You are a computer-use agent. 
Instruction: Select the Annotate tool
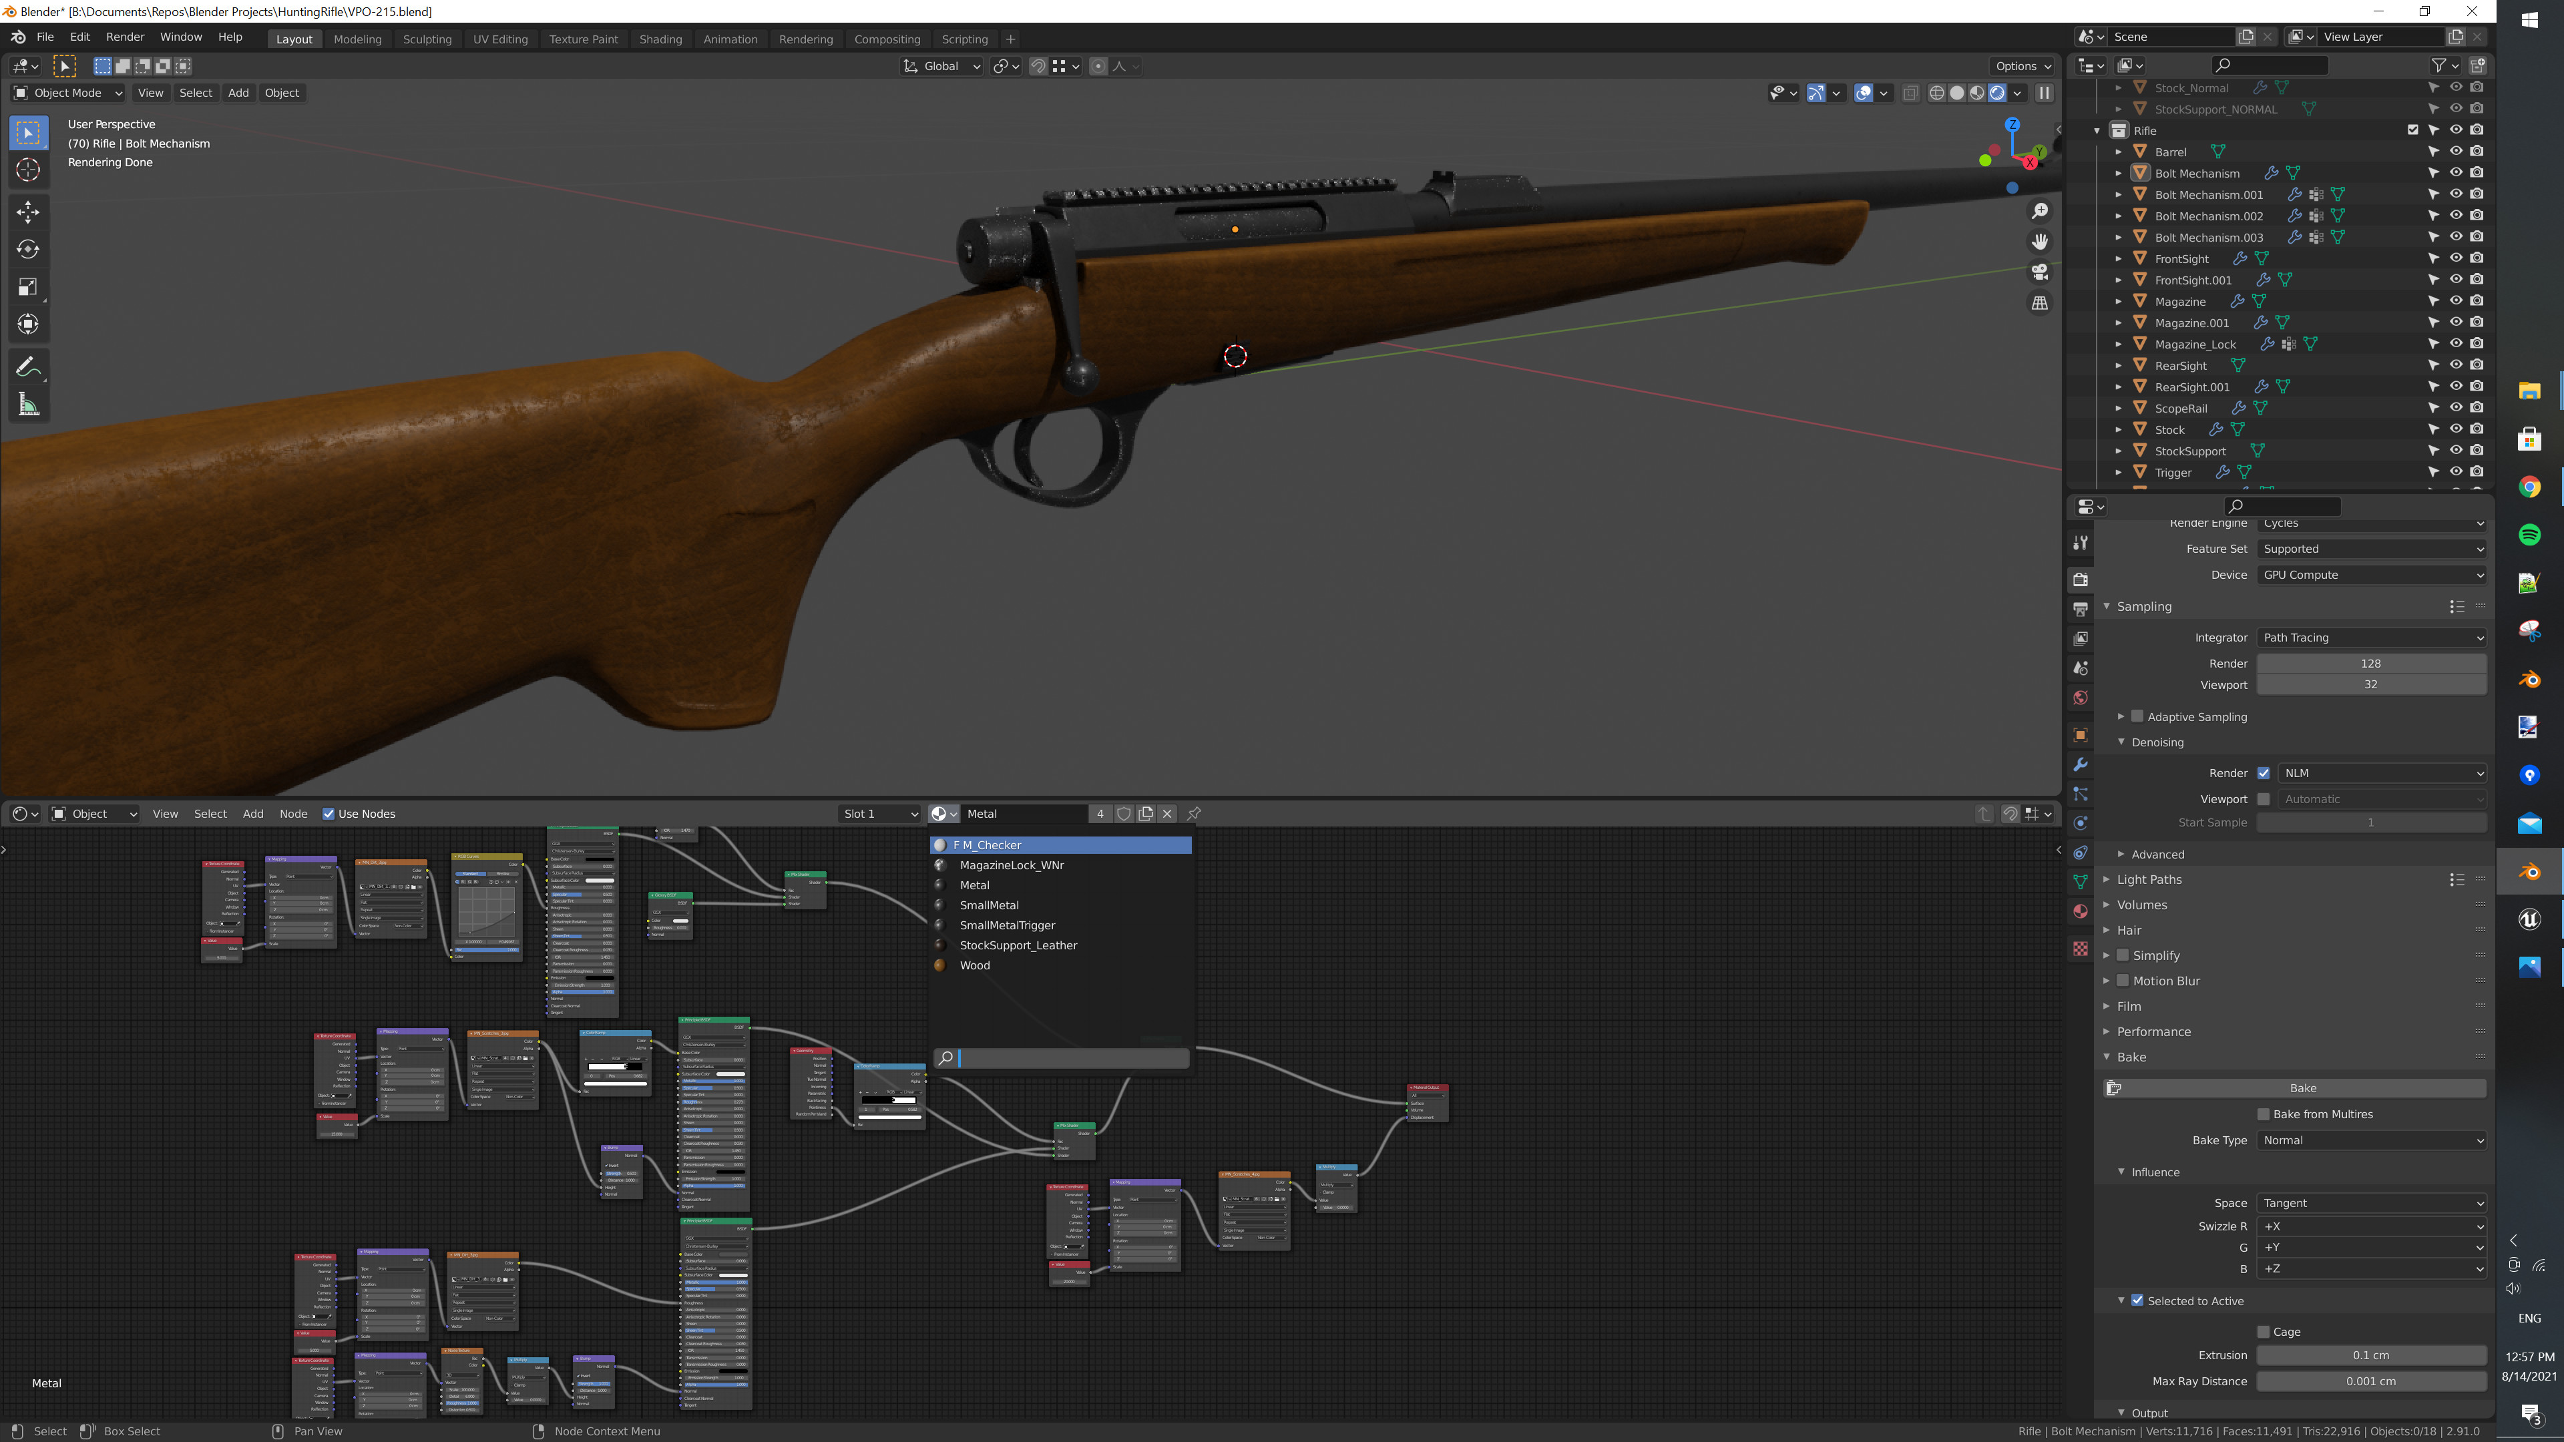pos(28,367)
